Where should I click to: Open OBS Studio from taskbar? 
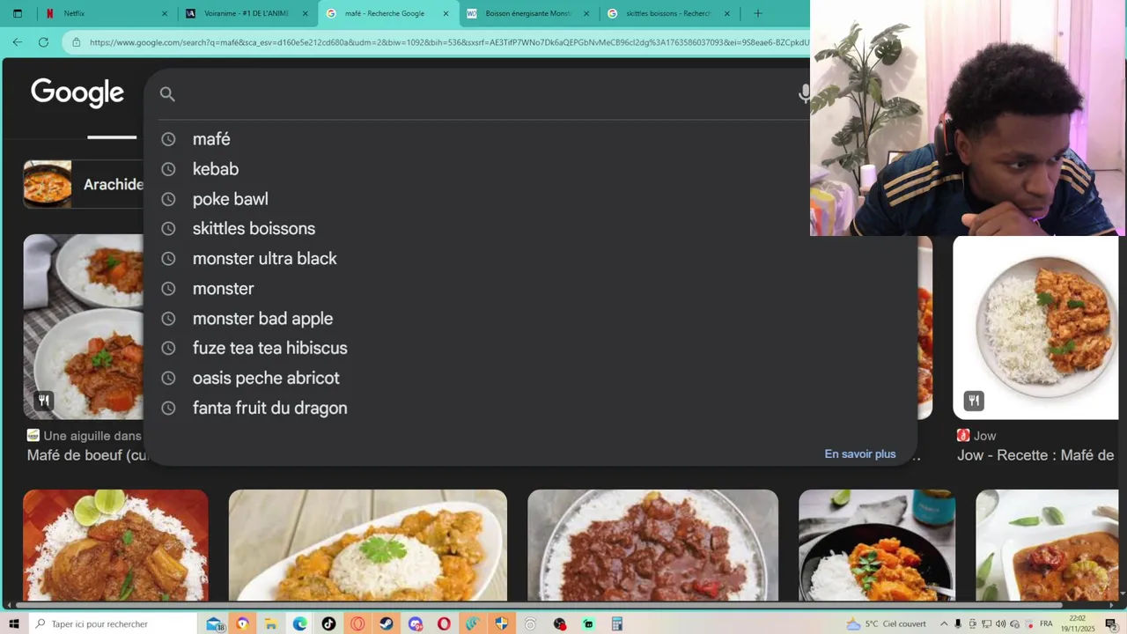click(x=559, y=623)
